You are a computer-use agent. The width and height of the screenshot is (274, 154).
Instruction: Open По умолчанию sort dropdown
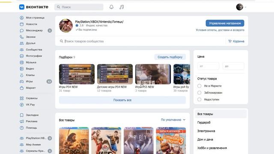(173, 120)
